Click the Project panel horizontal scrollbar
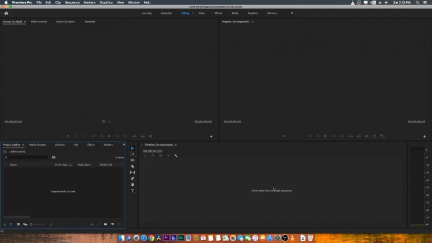The image size is (432, 243). [17, 217]
